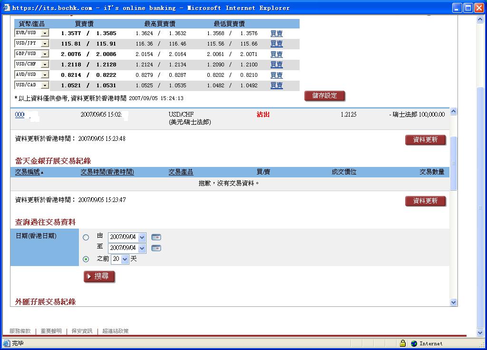Click 最高買賣價 column header
Screen dimensions: 487x350
[x=160, y=24]
